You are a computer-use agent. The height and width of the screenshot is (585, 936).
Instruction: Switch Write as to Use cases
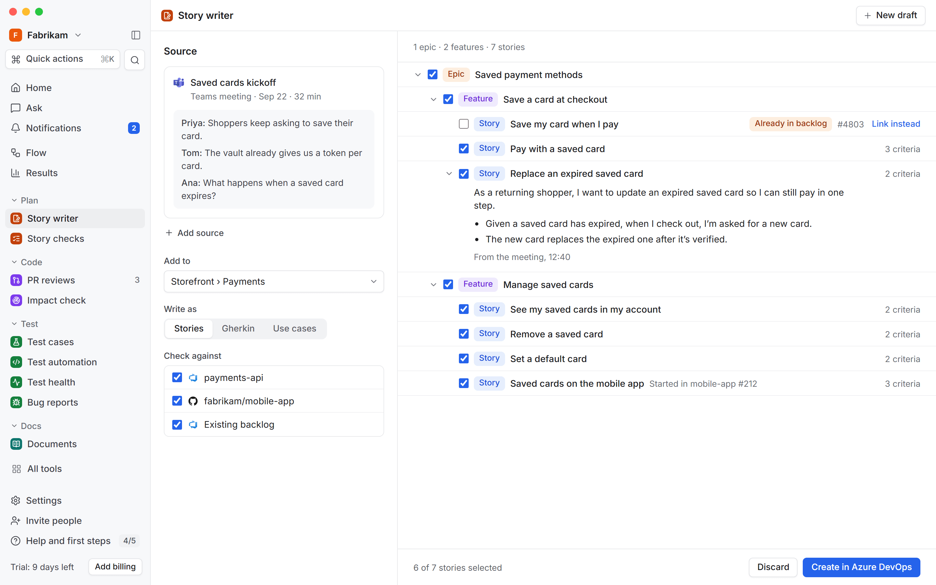click(x=294, y=329)
